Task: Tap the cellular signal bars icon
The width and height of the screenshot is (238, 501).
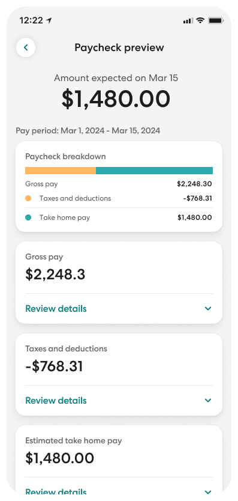Action: 188,21
